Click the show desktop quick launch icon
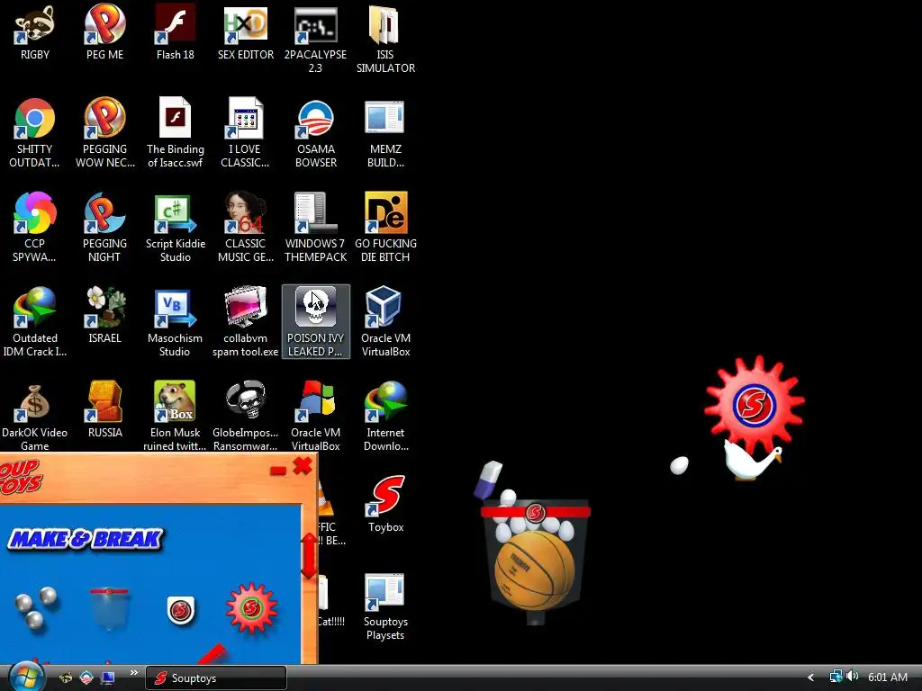This screenshot has height=691, width=922. pyautogui.click(x=108, y=678)
